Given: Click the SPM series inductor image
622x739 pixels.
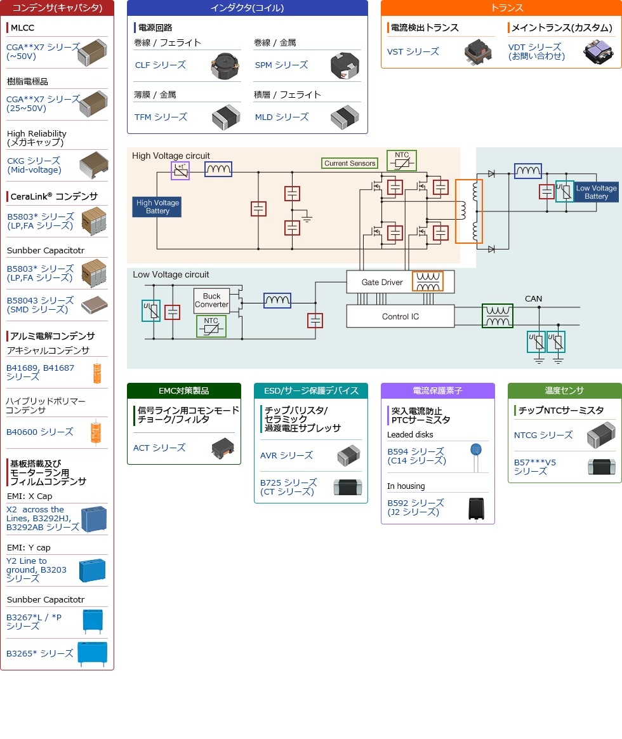Looking at the screenshot, I should (345, 66).
